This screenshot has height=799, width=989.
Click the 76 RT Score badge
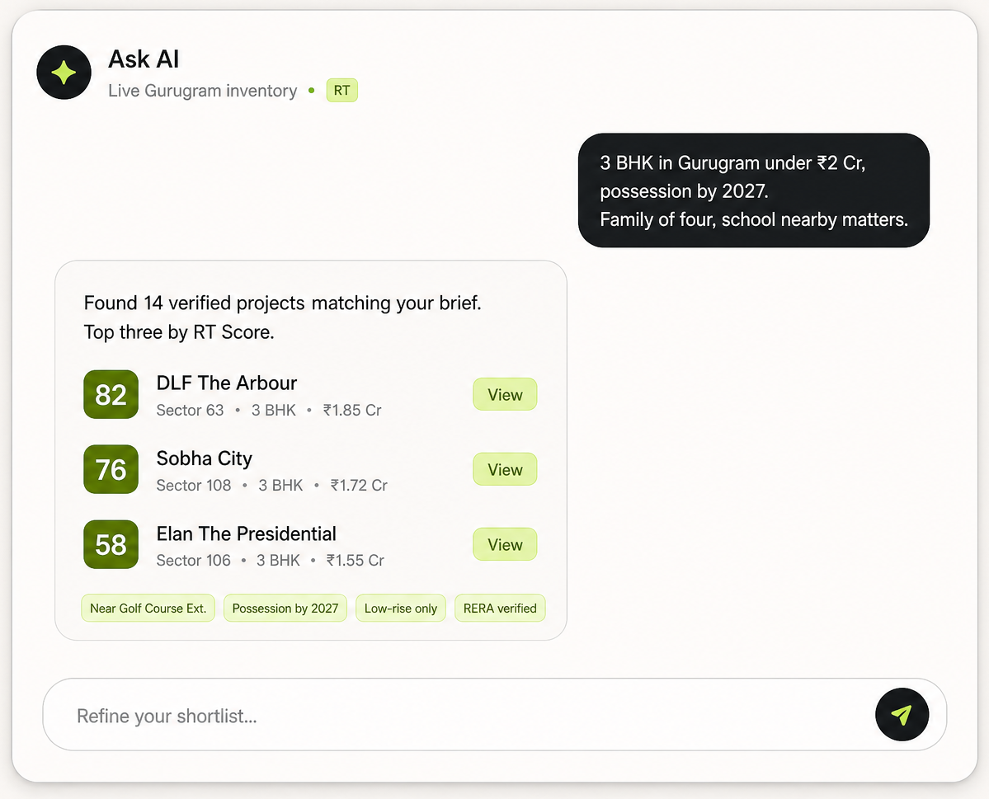pos(111,469)
